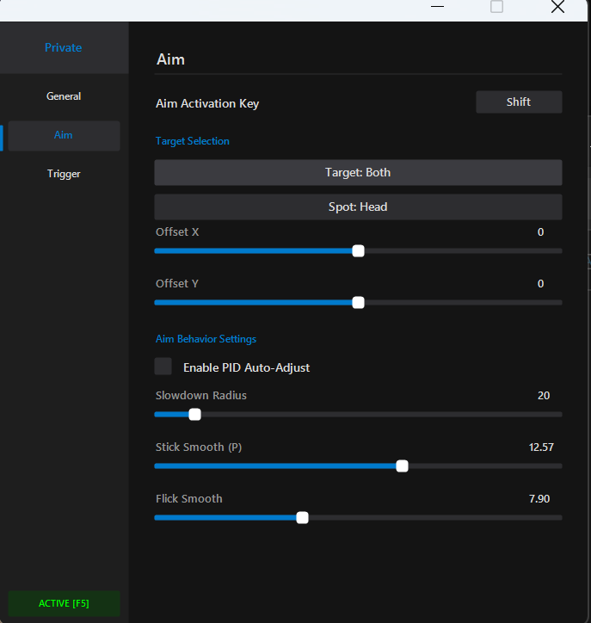
Task: Toggle the ACTIVE [F5] status button
Action: (64, 603)
